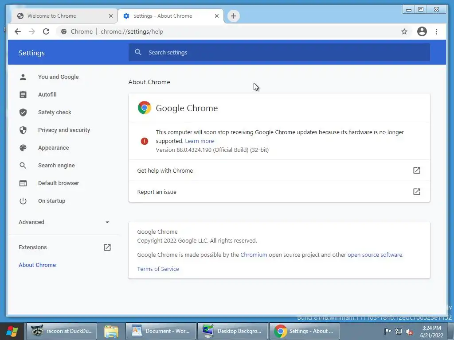The image size is (454, 340).
Task: Click the Settings header title
Action: point(31,53)
